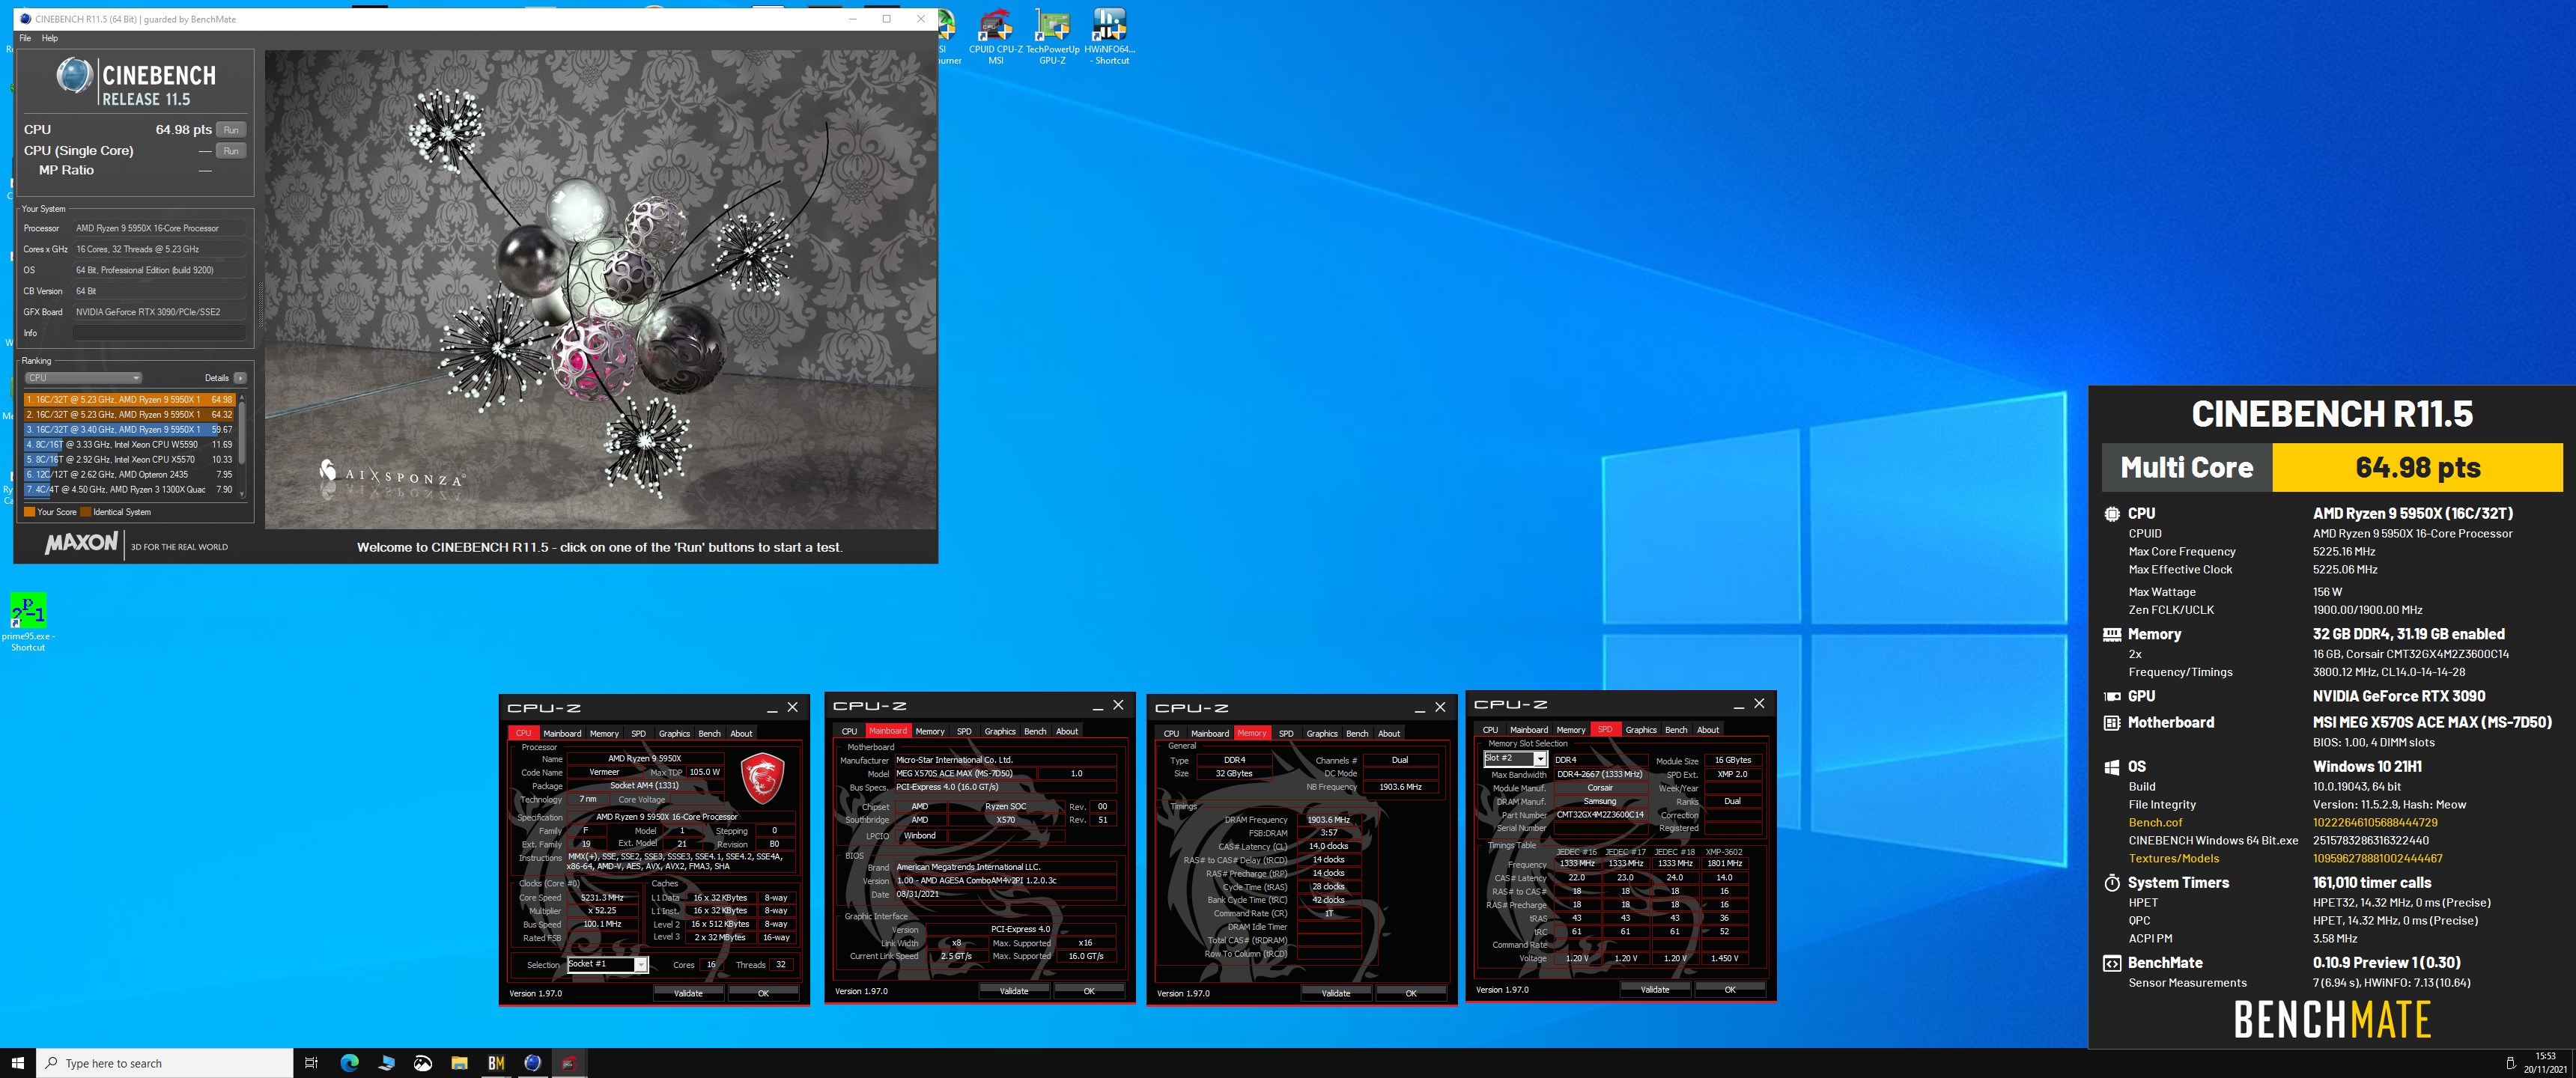Select the AMD Opteron 2435 ranking row

click(x=129, y=475)
